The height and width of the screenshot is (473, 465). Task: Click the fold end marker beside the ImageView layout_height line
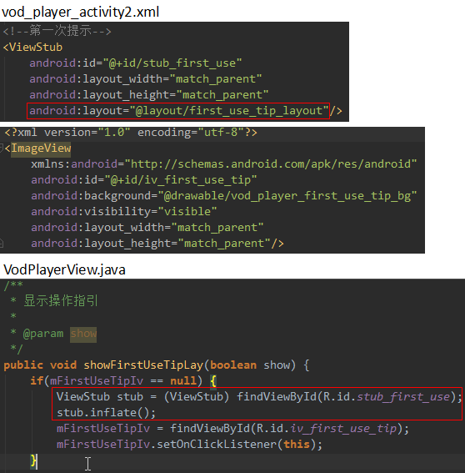tap(2, 243)
